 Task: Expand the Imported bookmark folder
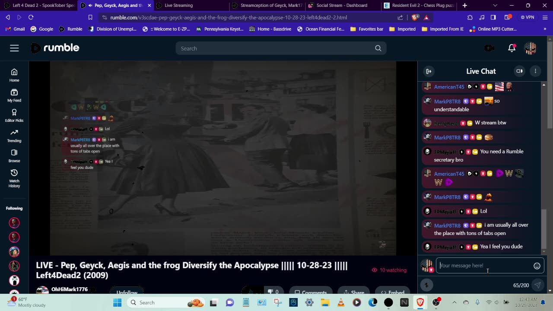(402, 29)
